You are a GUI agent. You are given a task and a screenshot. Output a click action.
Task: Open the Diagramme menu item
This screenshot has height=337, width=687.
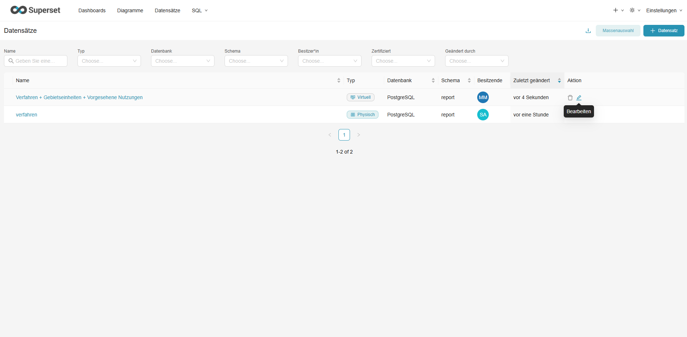click(130, 10)
